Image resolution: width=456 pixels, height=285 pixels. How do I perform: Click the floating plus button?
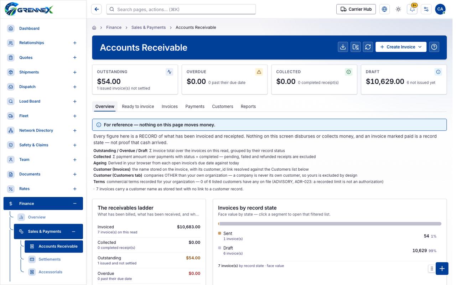442,269
